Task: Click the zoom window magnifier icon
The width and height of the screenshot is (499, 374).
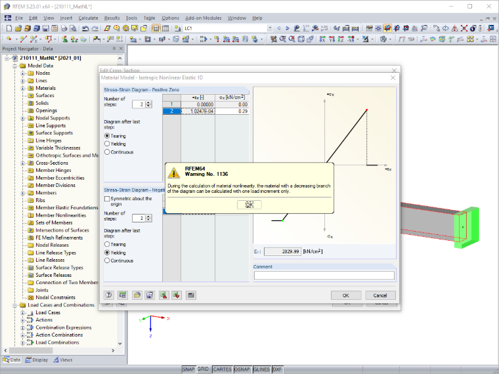Action: point(282,39)
